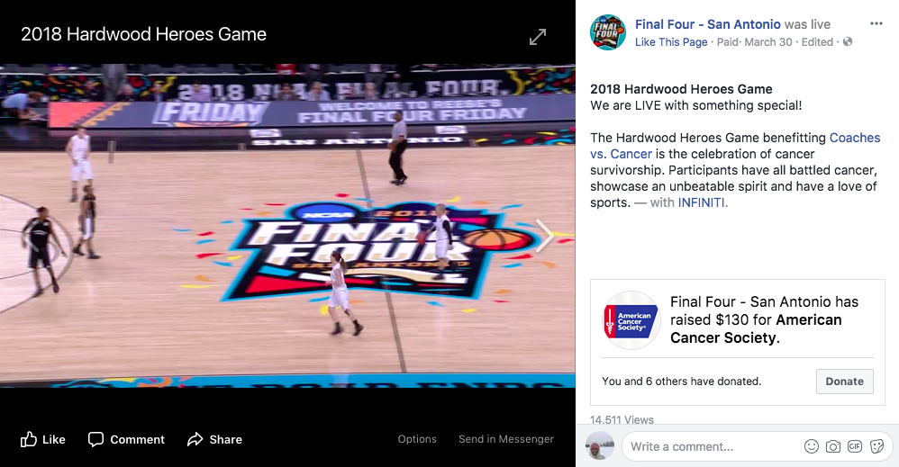This screenshot has height=467, width=899.
Task: Like This Page link
Action: click(671, 41)
